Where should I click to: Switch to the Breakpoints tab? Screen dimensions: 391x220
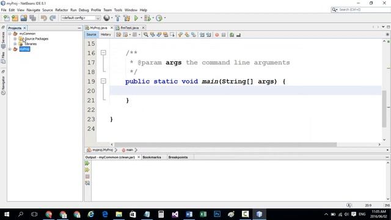[178, 157]
